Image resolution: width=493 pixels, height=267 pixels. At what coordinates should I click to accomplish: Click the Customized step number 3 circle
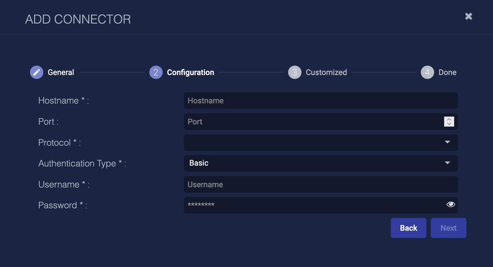click(x=295, y=72)
